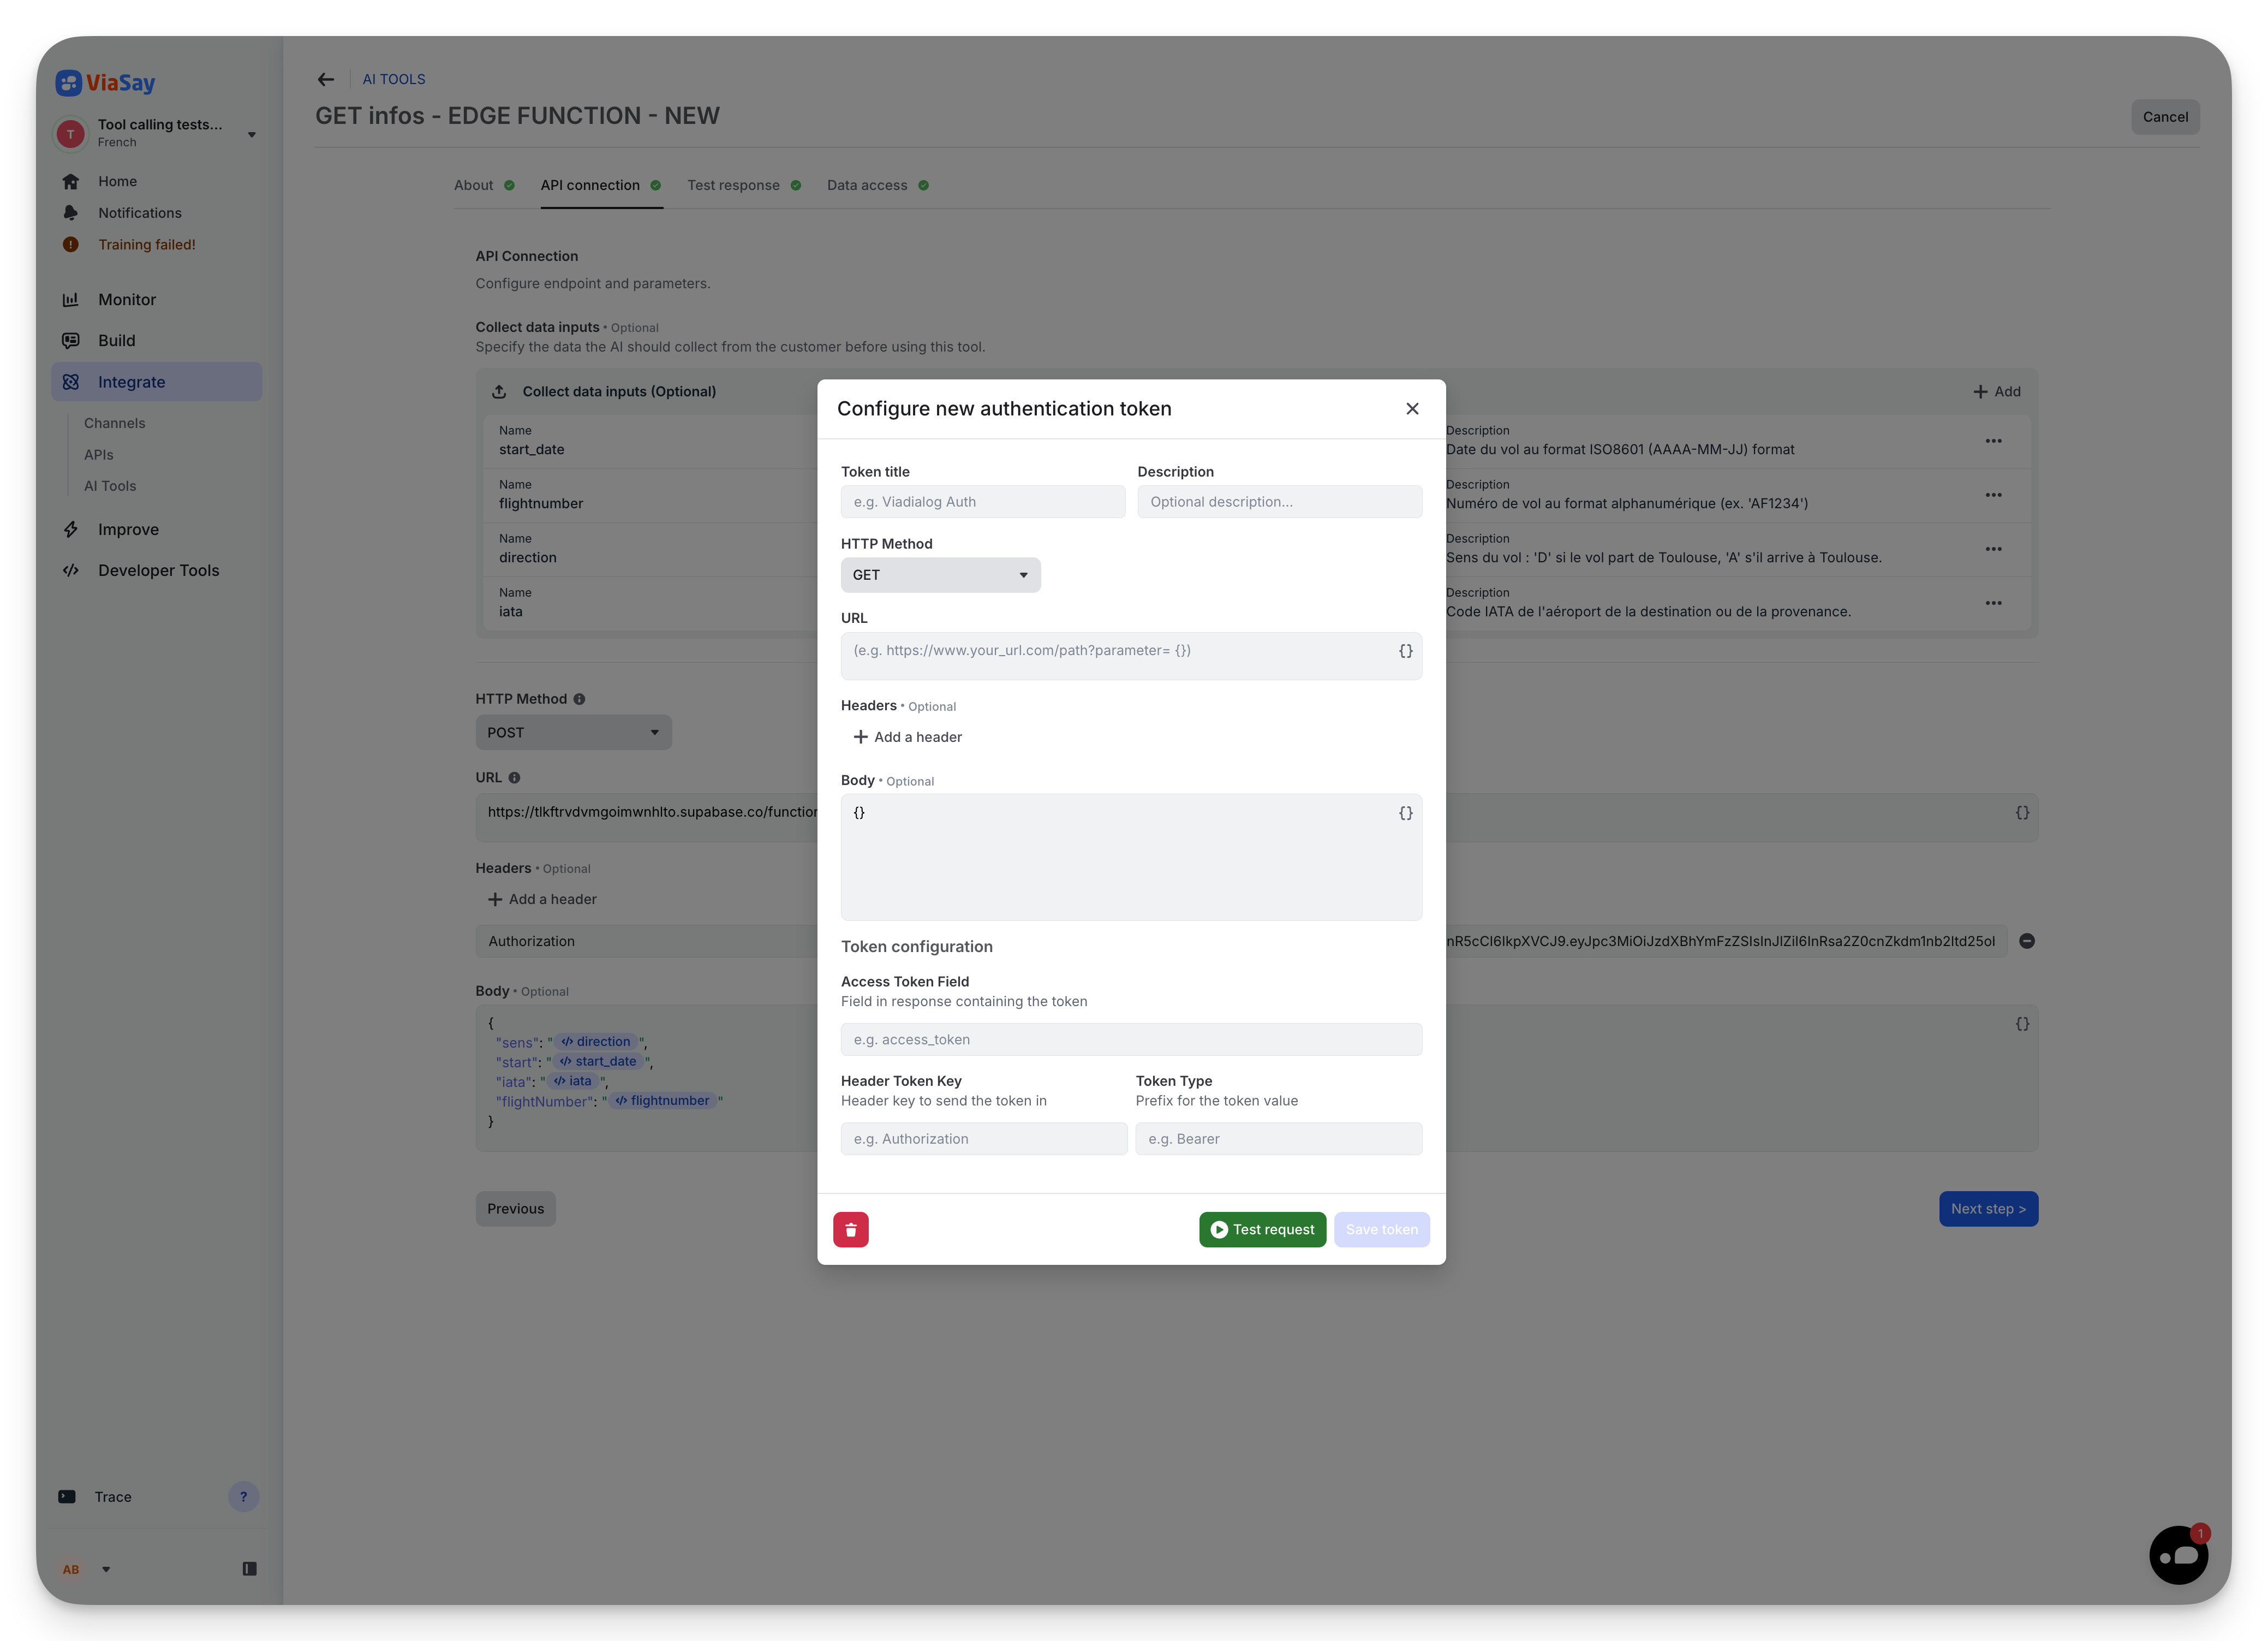Click the Test request button
Screen dimensions: 2268x1641
pyautogui.click(x=1262, y=1229)
